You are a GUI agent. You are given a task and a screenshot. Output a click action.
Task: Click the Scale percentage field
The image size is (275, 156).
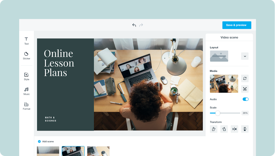[x=245, y=113]
